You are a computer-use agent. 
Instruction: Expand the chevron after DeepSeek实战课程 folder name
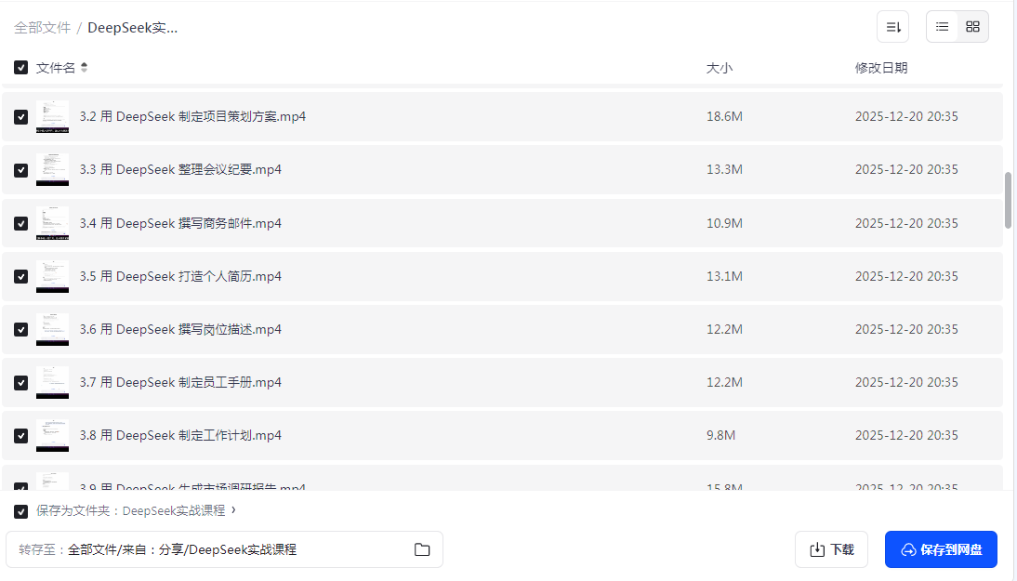coord(233,510)
